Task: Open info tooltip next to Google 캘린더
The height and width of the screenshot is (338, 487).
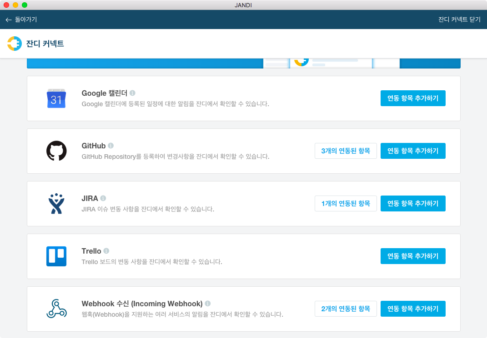Action: coord(132,93)
